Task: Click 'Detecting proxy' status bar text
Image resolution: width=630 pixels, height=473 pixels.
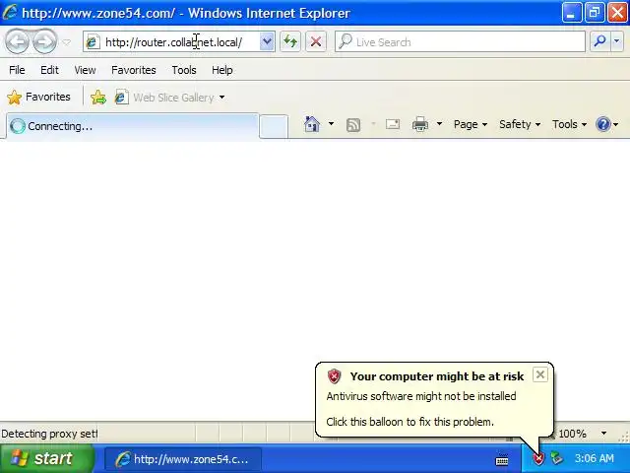Action: 49,434
